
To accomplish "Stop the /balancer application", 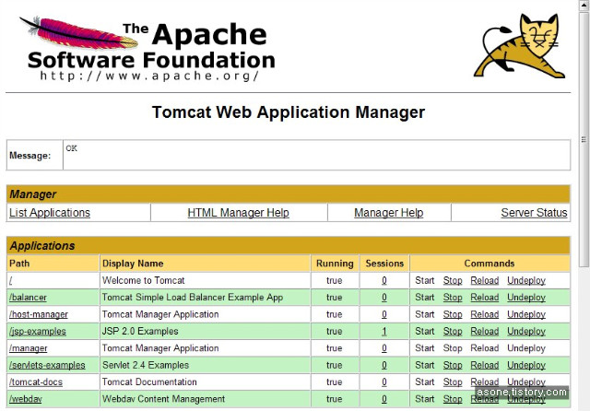I will [x=453, y=298].
